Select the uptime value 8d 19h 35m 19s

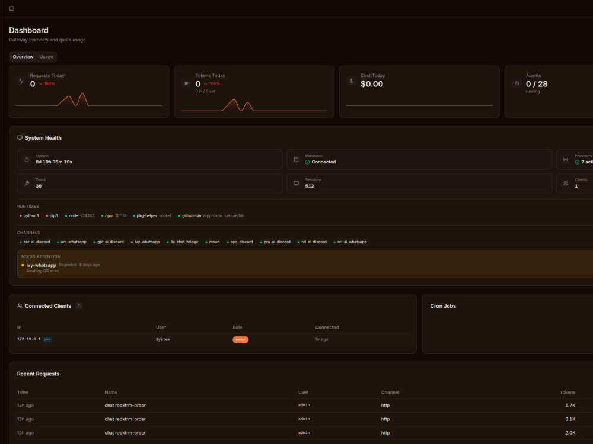pos(54,162)
